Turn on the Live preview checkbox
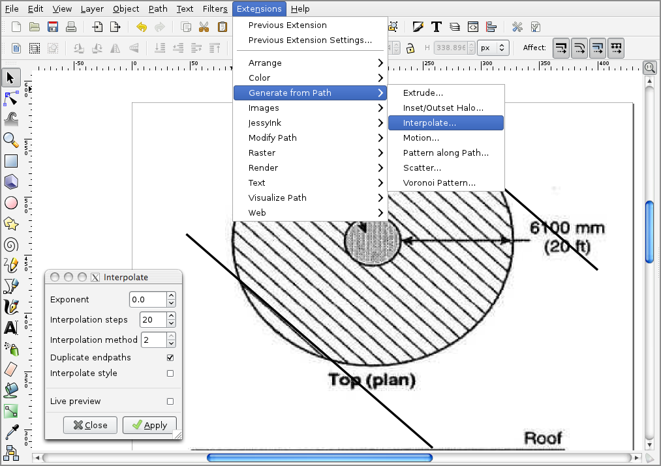The image size is (661, 466). pyautogui.click(x=170, y=401)
